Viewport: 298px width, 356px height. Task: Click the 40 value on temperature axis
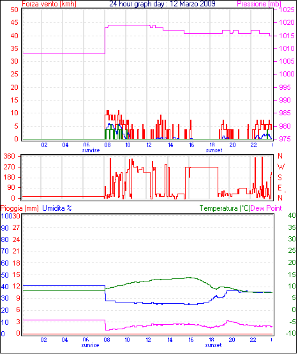pyautogui.click(x=292, y=215)
